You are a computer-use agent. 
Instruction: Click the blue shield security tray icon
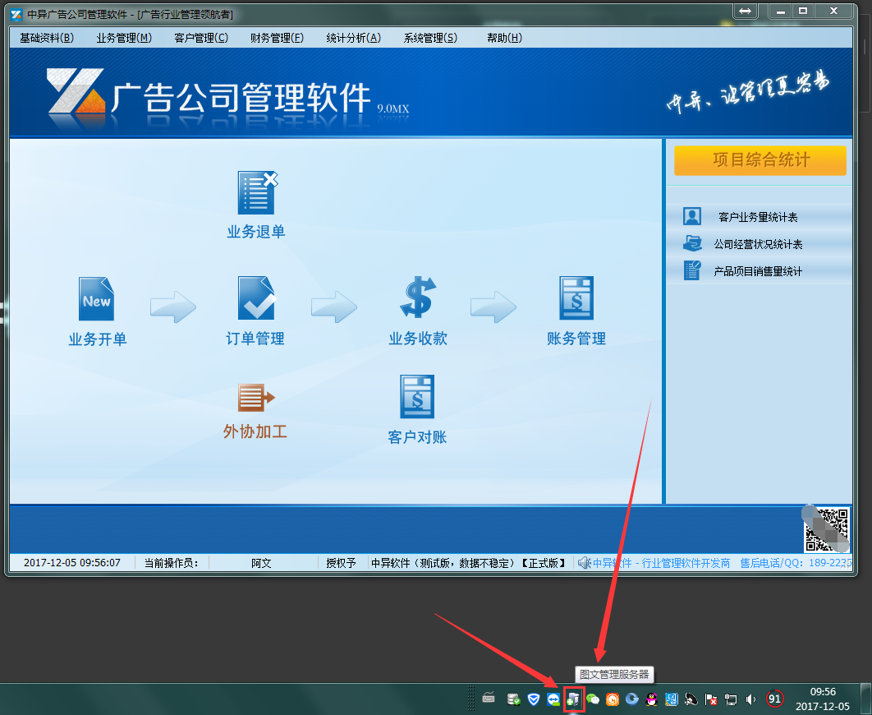click(534, 699)
